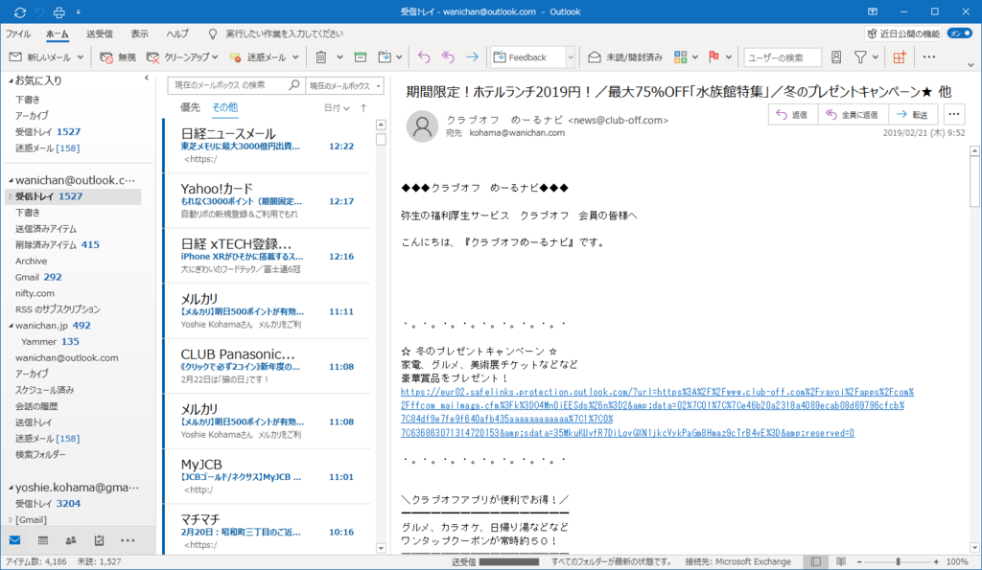The image size is (982, 570).
Task: Open the 日経ニュースメール message
Action: pos(268,146)
